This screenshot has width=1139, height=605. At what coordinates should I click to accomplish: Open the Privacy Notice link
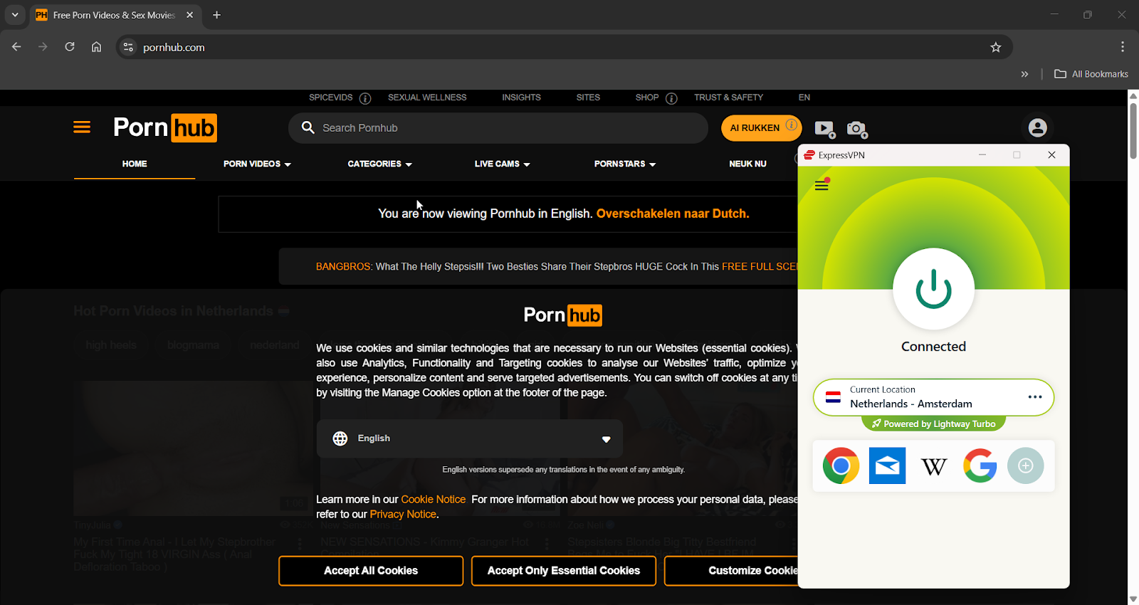[403, 514]
